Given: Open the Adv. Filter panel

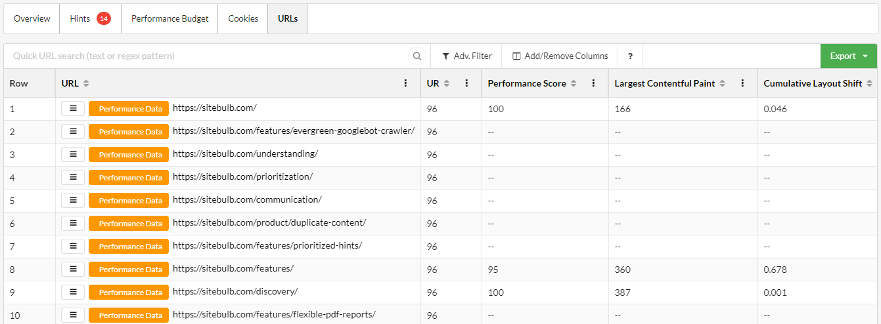Looking at the screenshot, I should (x=466, y=56).
